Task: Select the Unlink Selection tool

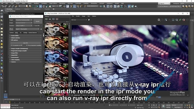Action: [x=13, y=6]
